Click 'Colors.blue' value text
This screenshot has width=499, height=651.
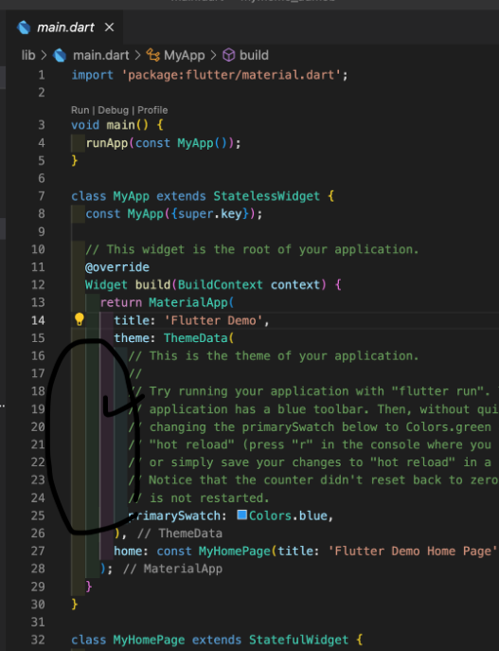290,515
